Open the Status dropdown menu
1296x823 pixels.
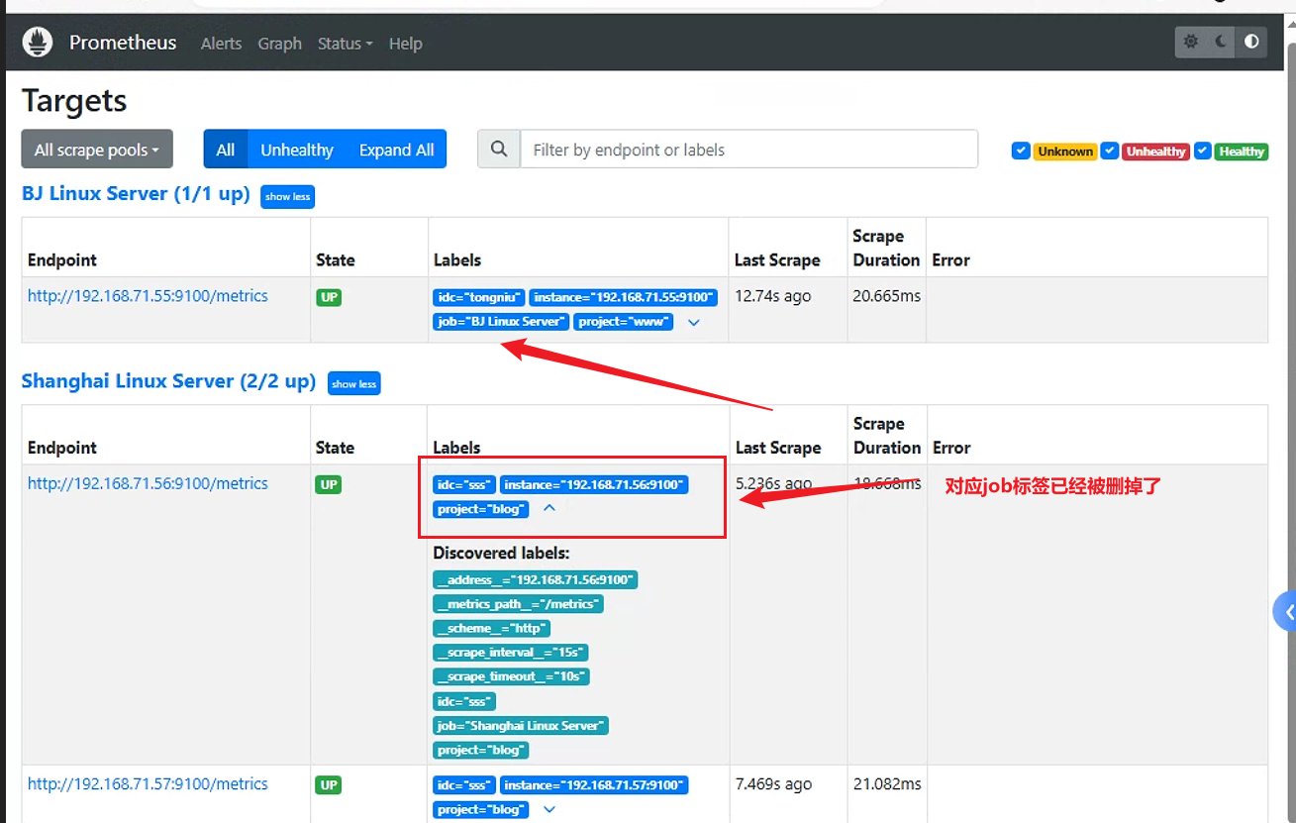(x=345, y=44)
